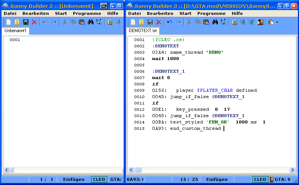This screenshot has width=299, height=185.
Task: Find binoculars icon in DEMOTEXT window
Action: (215, 22)
